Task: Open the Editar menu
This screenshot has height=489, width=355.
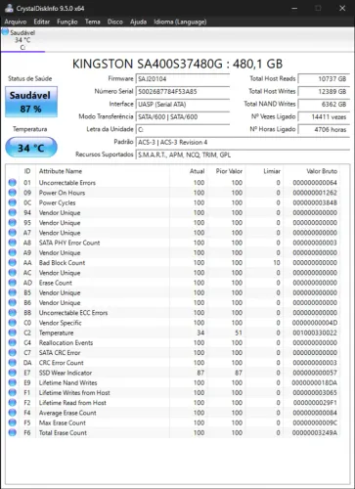Action: (x=42, y=22)
